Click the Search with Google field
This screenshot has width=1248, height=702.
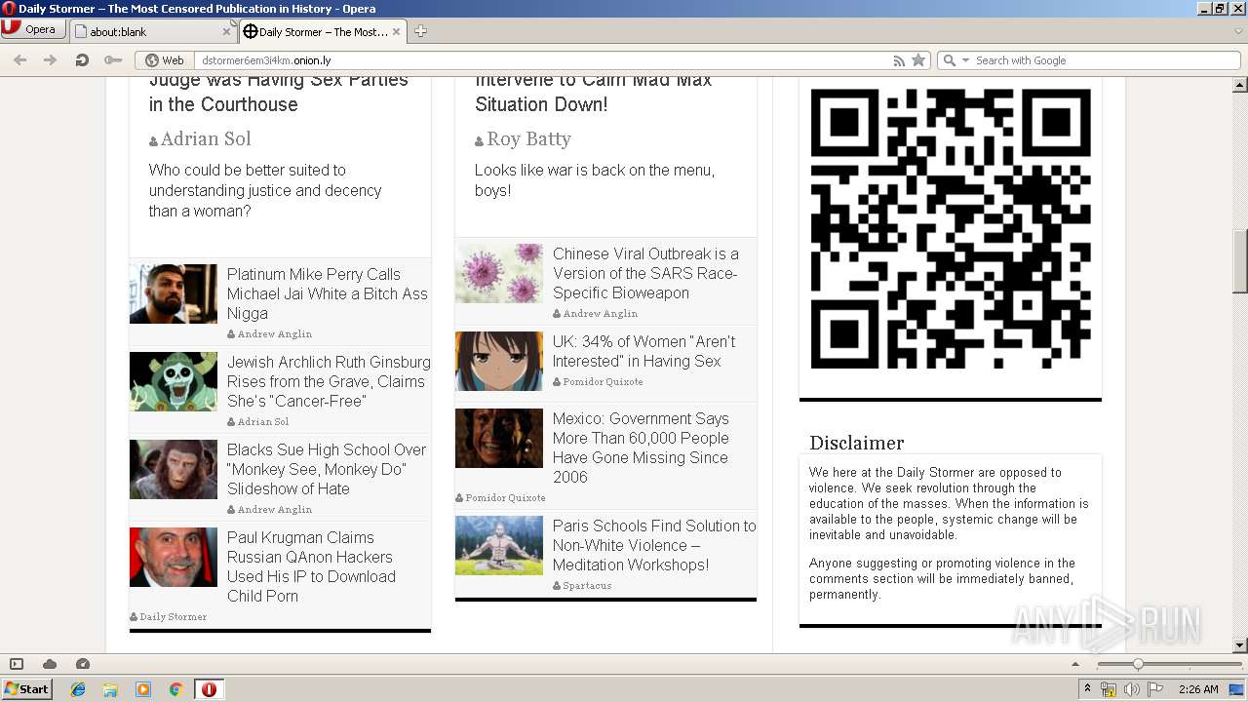click(x=1106, y=60)
